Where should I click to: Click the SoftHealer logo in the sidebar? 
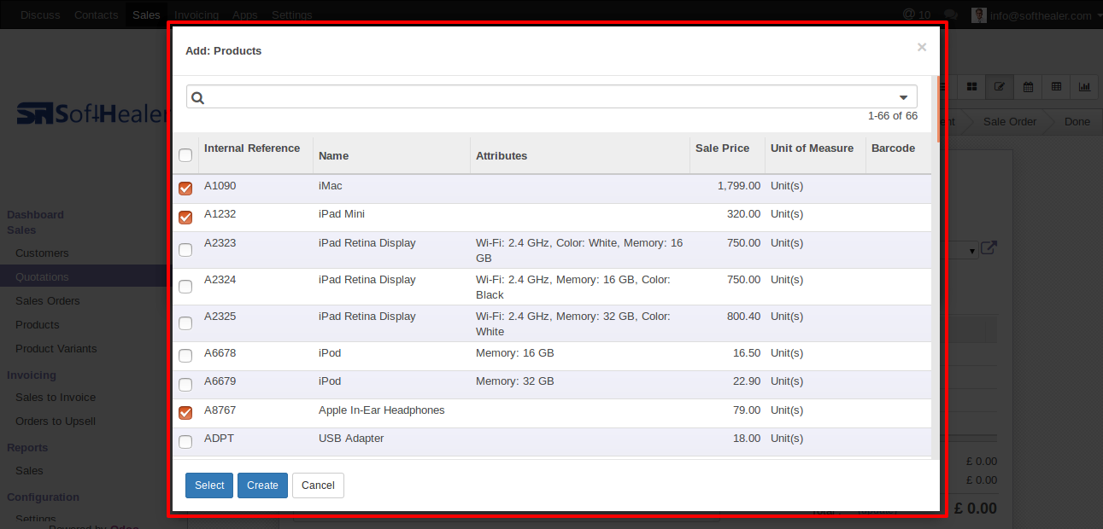[x=91, y=113]
